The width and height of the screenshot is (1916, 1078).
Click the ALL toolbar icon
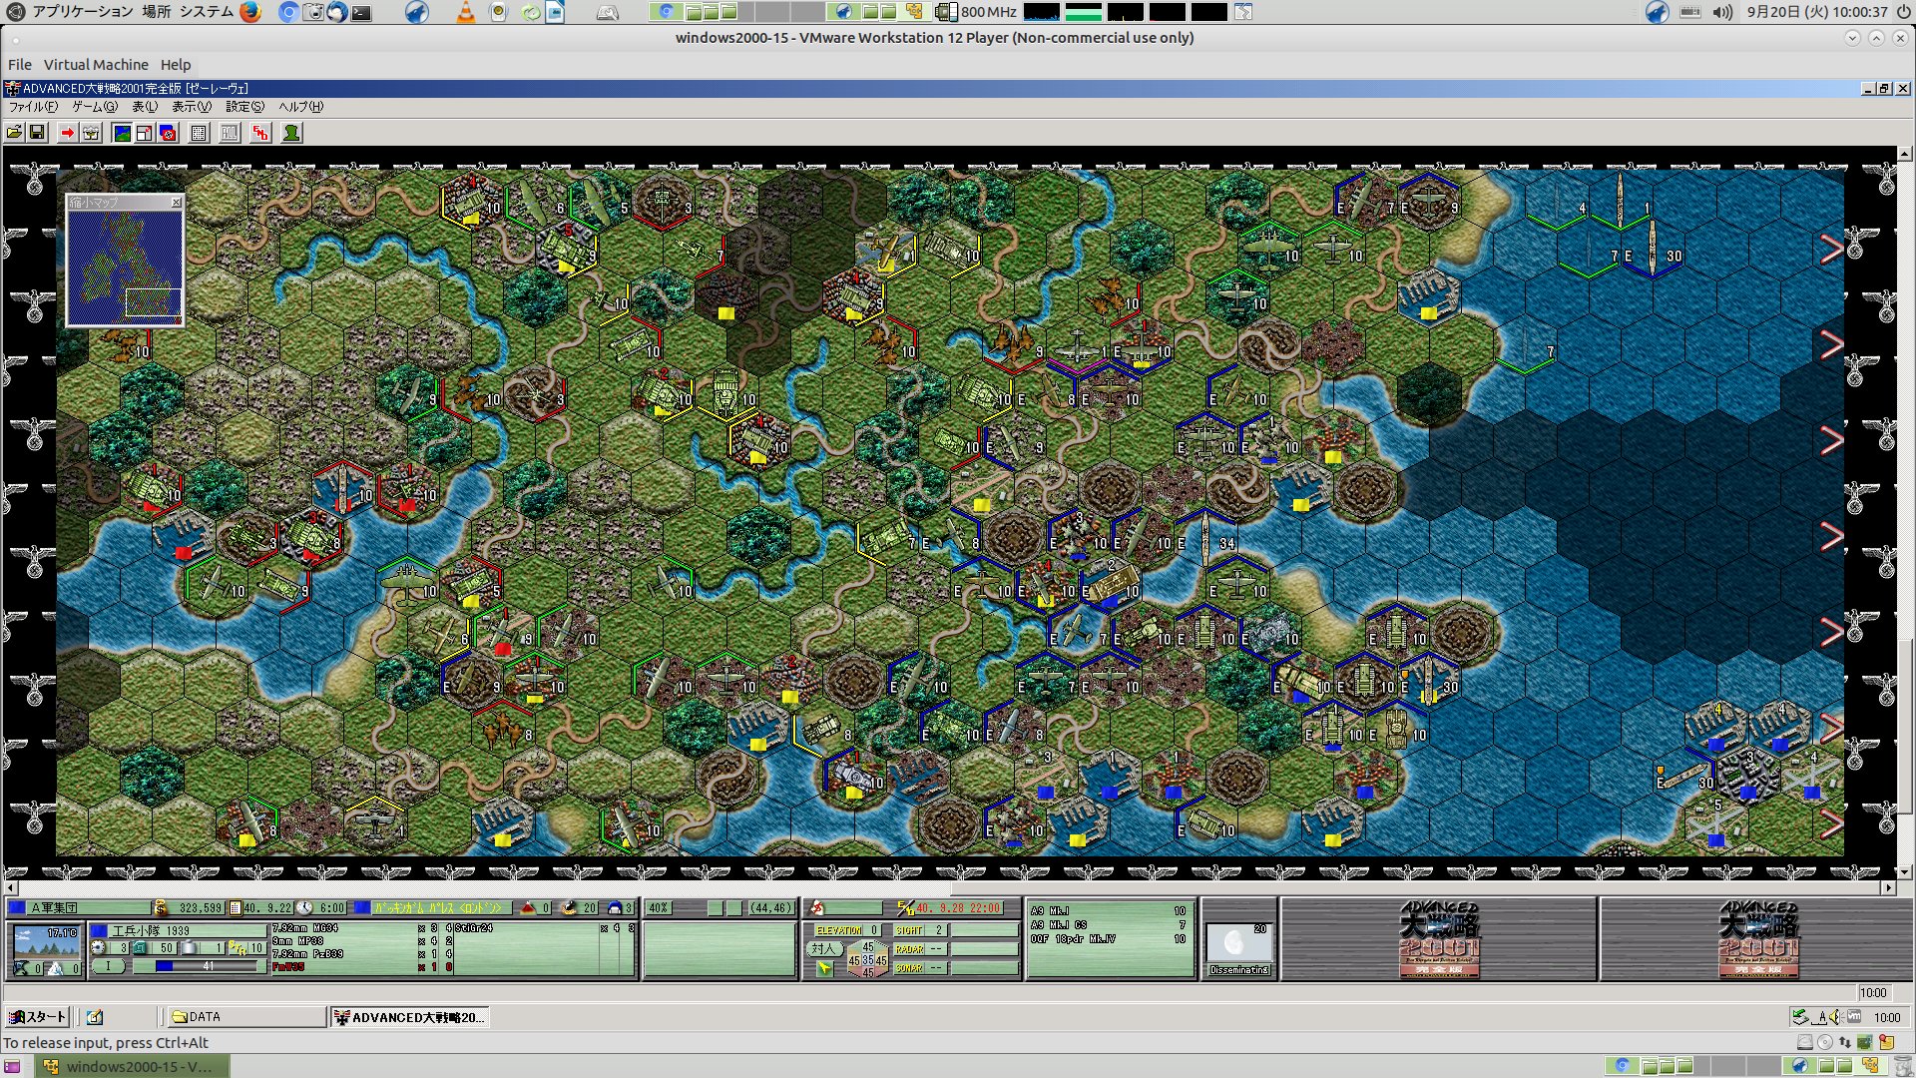point(230,133)
